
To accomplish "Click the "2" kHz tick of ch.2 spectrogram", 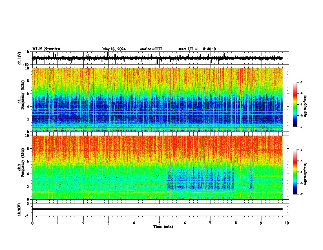I will coord(28,187).
